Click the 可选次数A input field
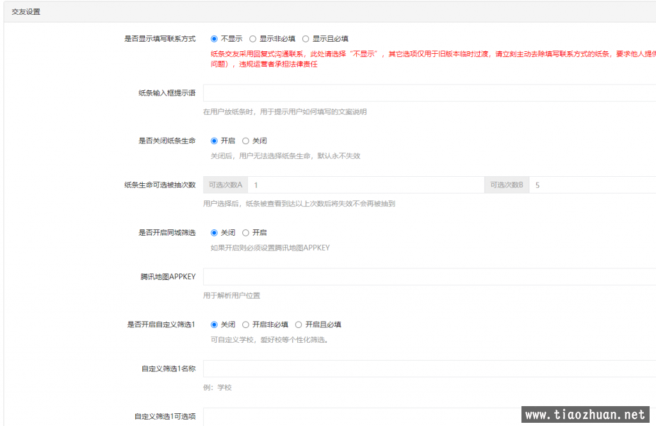656x426 pixels. coord(366,185)
